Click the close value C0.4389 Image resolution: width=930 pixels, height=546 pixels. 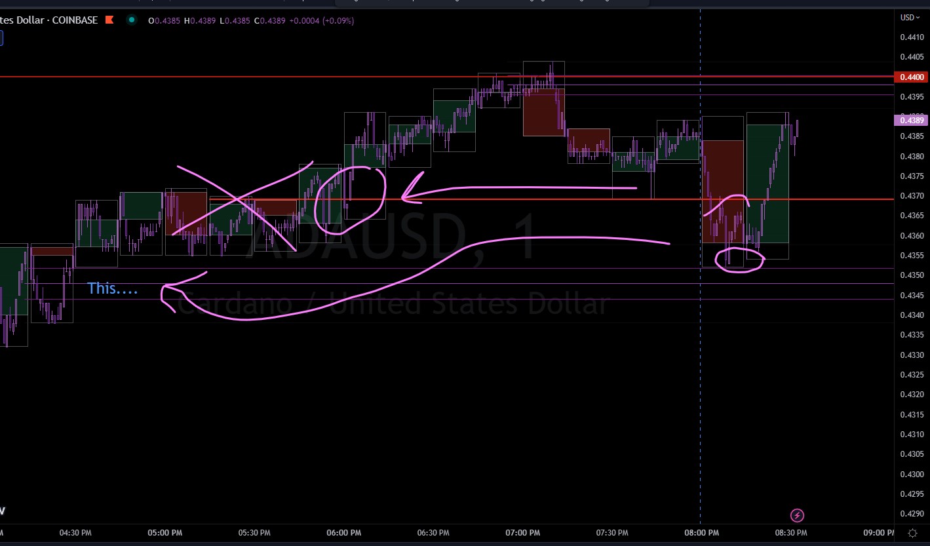click(x=271, y=20)
